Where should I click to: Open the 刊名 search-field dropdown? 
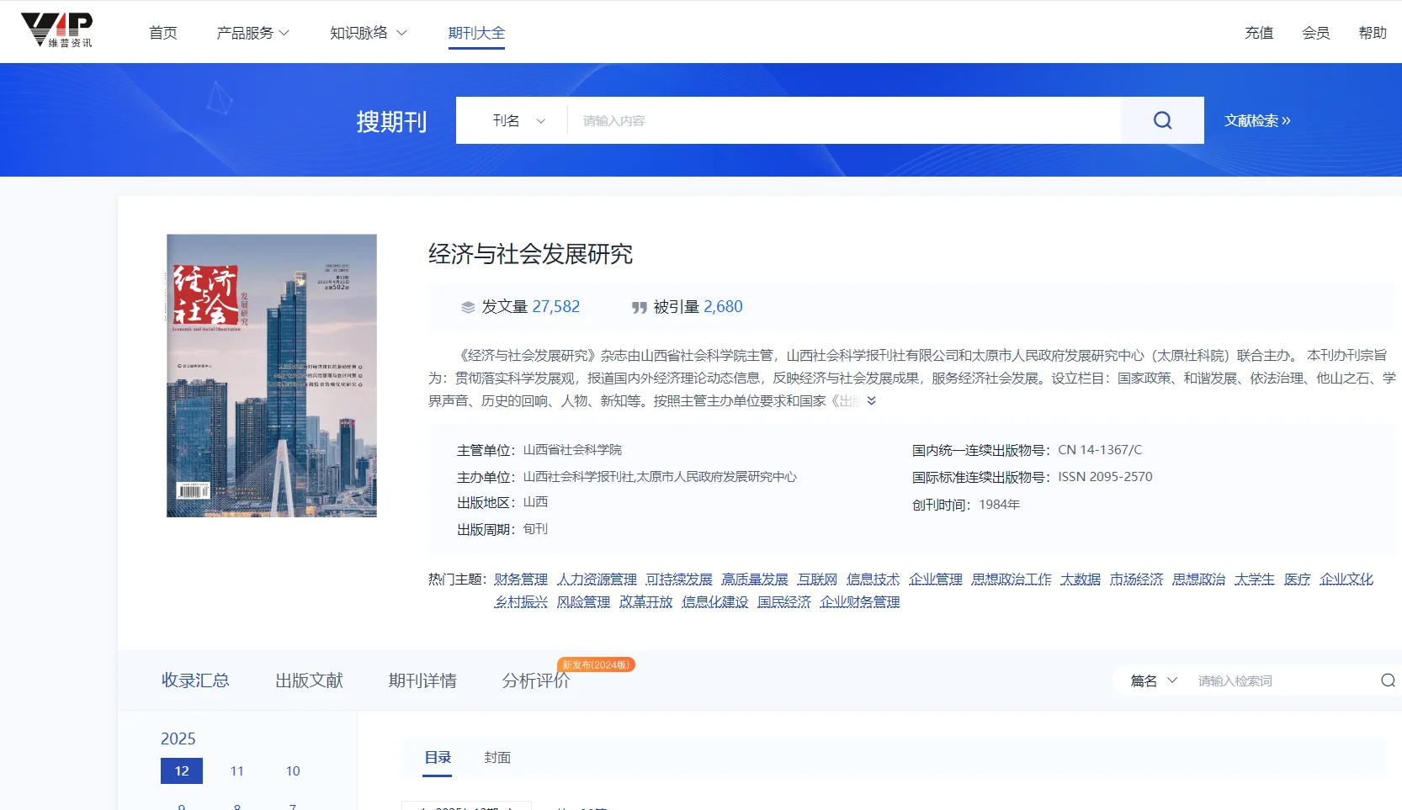coord(518,120)
